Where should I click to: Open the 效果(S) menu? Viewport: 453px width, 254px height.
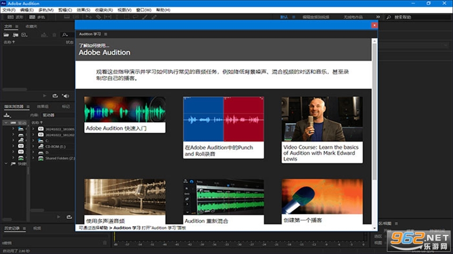[84, 10]
